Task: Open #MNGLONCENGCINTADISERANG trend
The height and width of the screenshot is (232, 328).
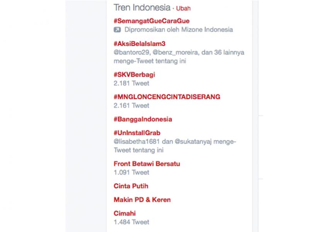Action: coord(167,97)
